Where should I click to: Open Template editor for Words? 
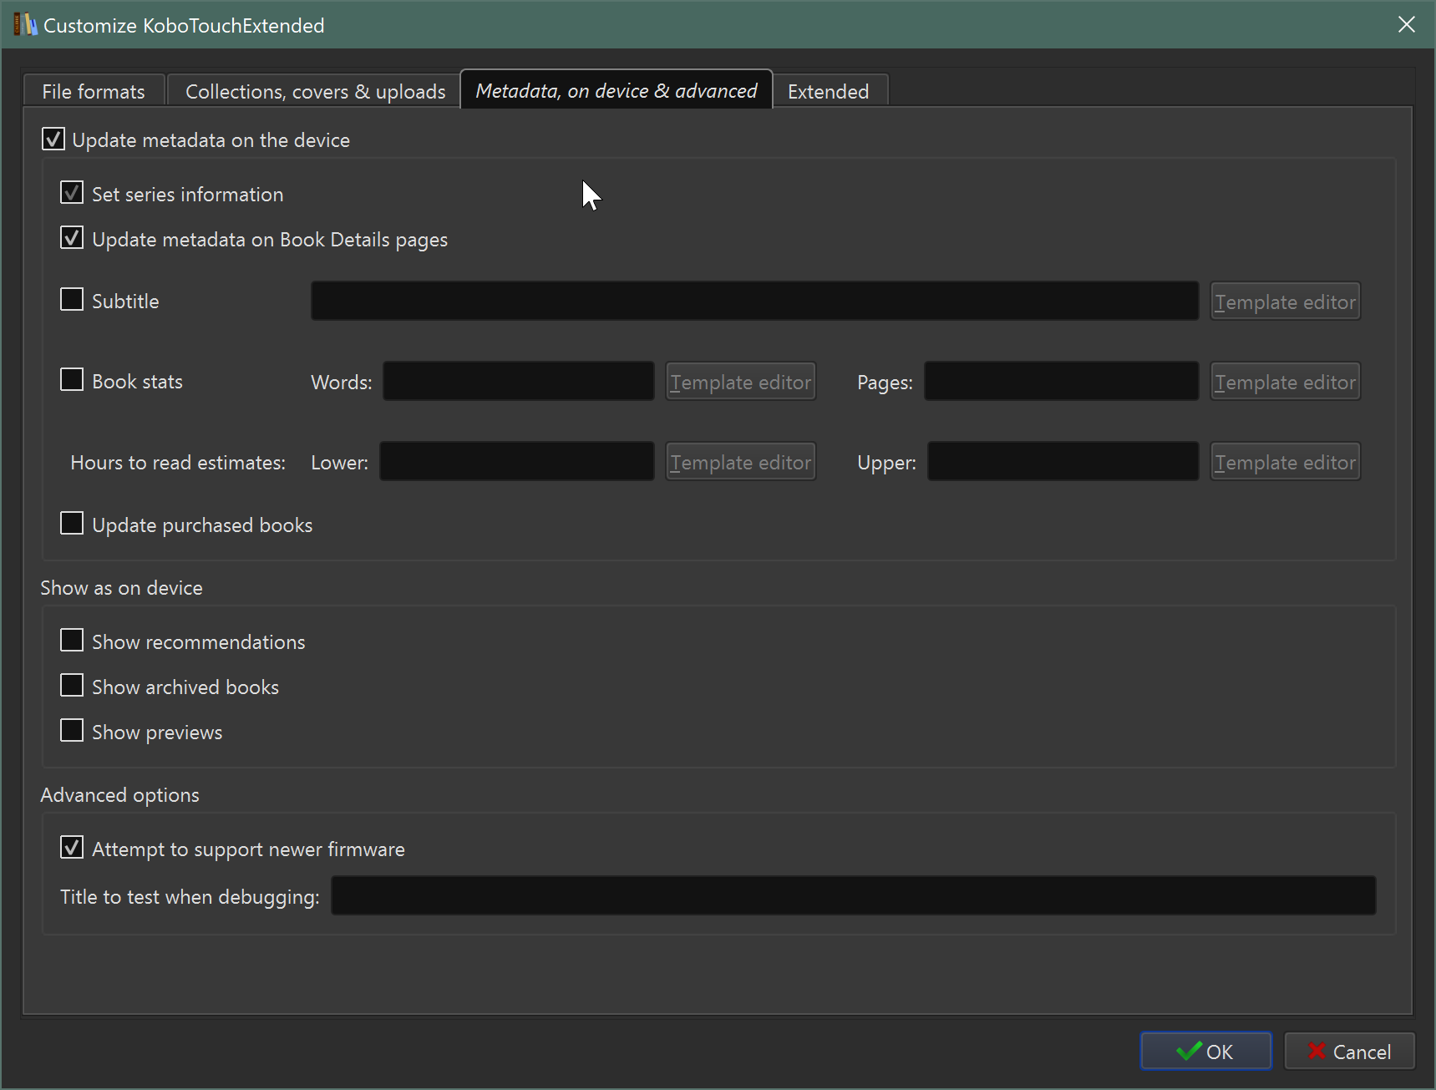(x=740, y=382)
